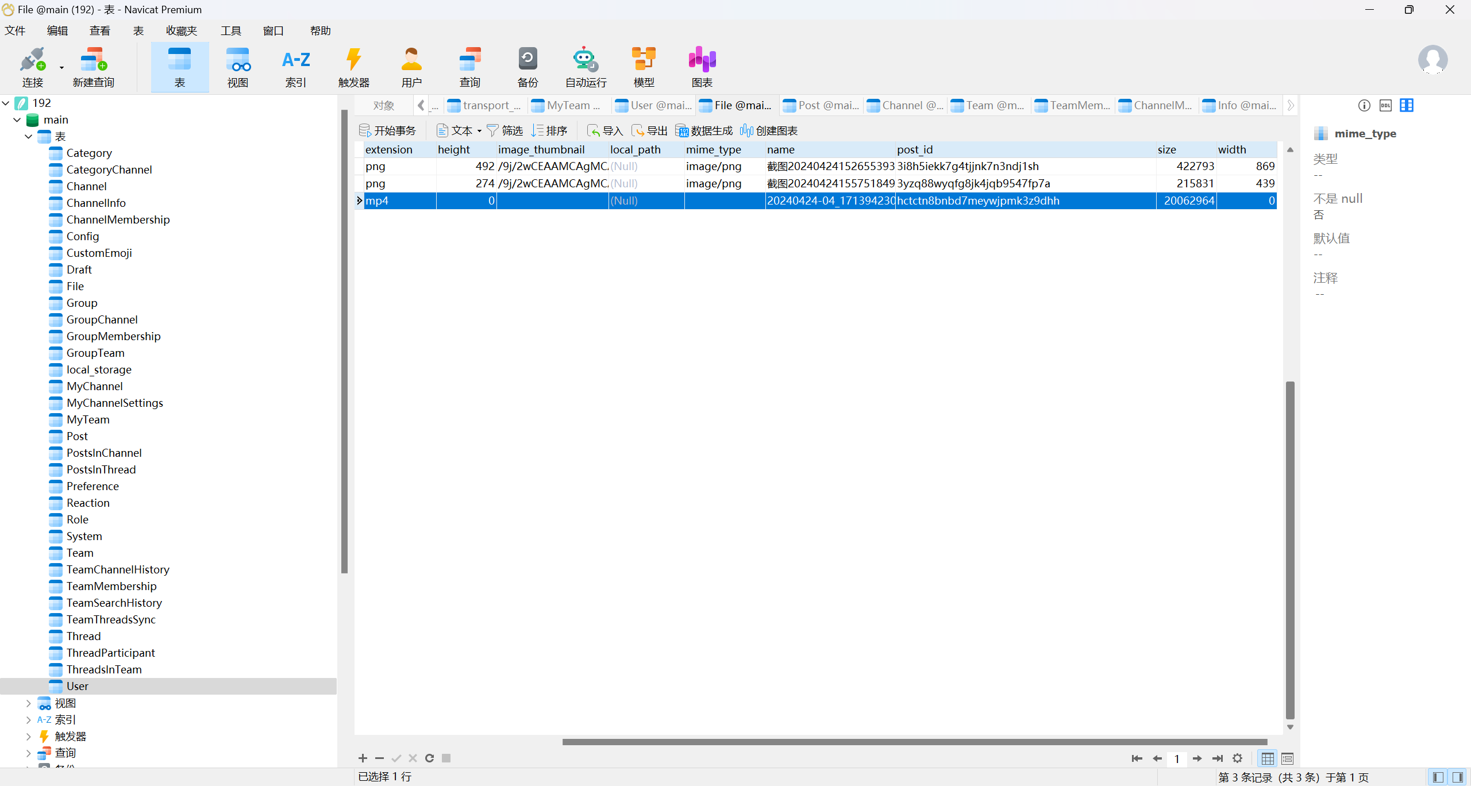Switch to form view mode
Screen dimensions: 1471x786
[1288, 758]
